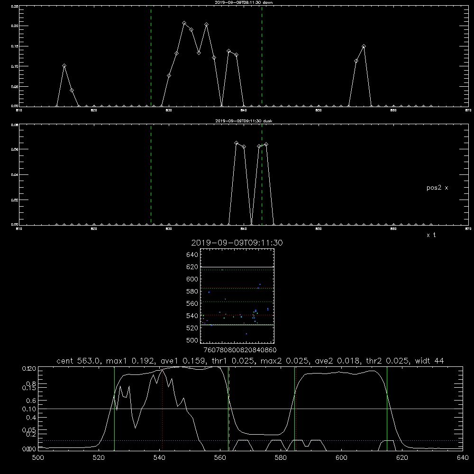Select the 'ave1 0.159' value
This screenshot has height=474, width=474.
point(182,361)
